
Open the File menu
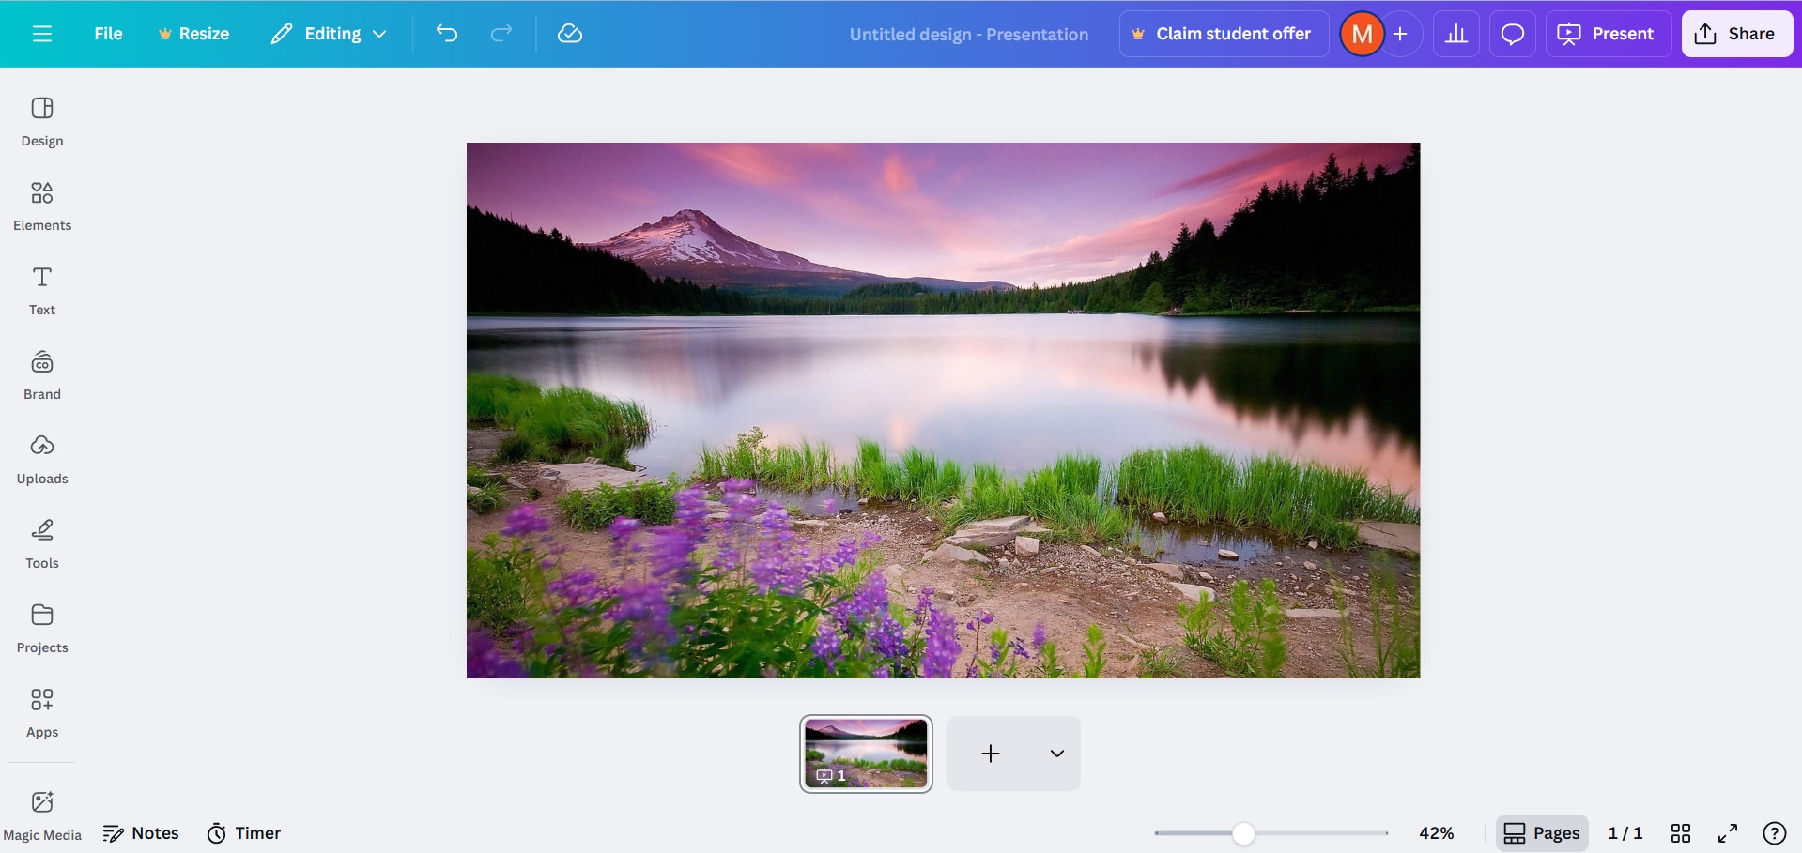pyautogui.click(x=108, y=34)
